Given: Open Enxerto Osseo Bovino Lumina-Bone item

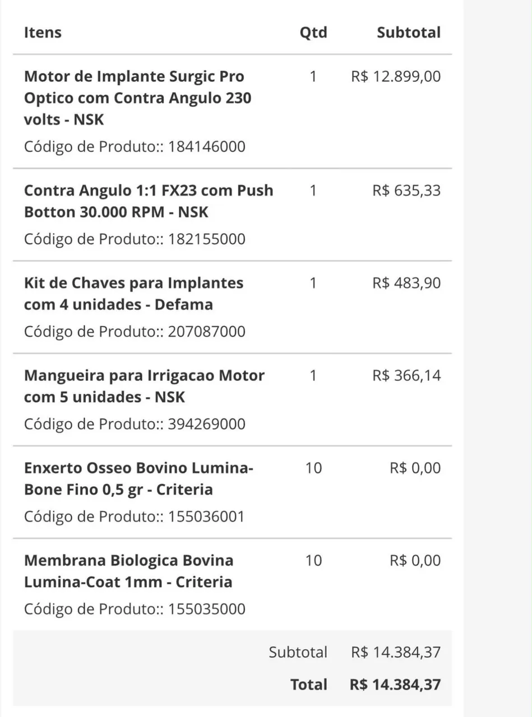Looking at the screenshot, I should point(139,478).
